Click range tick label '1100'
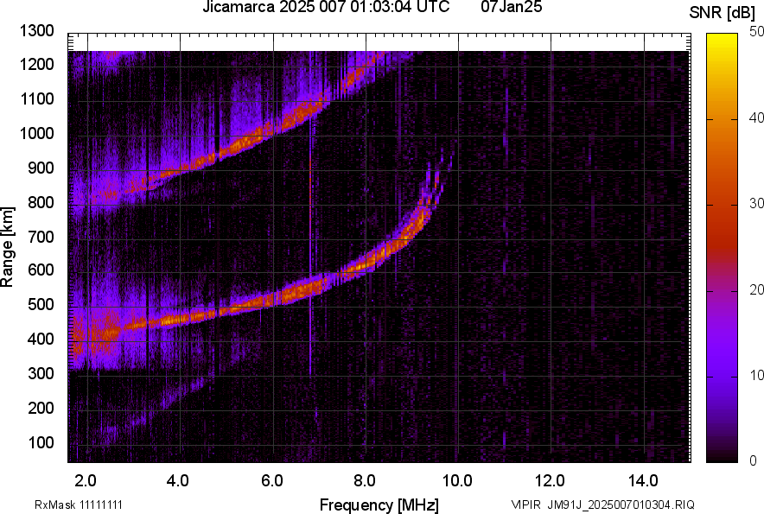 coord(37,98)
